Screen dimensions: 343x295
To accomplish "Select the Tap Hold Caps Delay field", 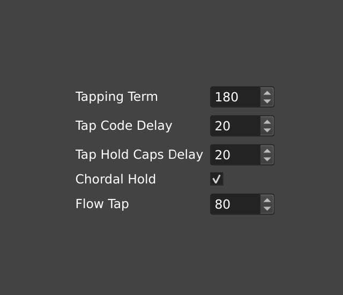I will 236,155.
